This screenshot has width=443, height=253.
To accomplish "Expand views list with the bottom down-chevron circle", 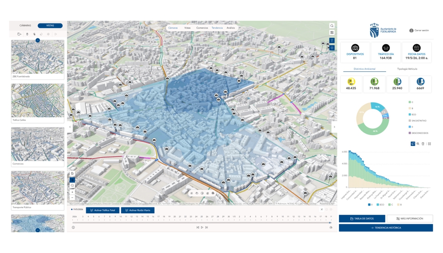I will 38,230.
